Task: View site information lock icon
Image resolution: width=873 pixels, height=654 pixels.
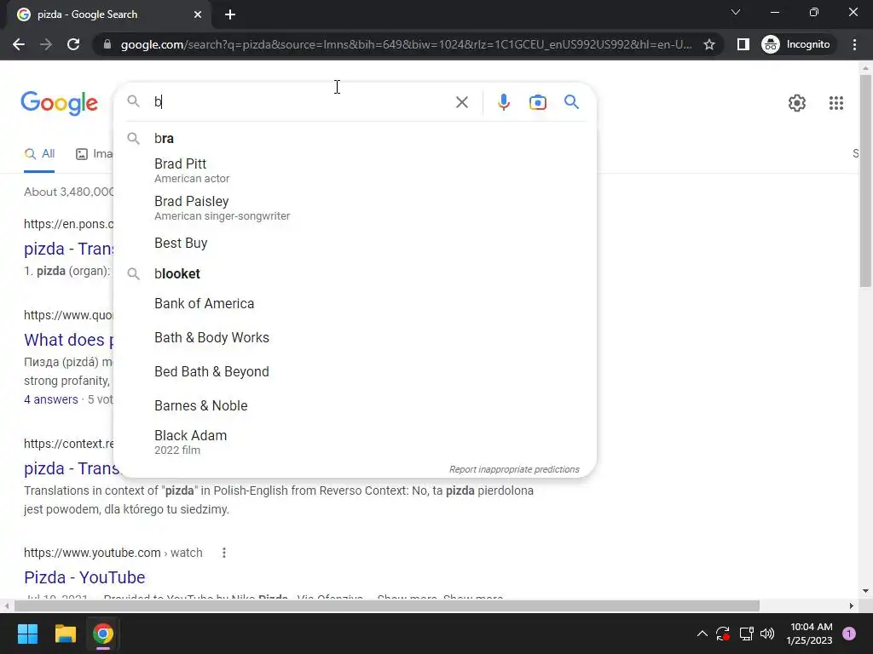Action: click(x=107, y=44)
